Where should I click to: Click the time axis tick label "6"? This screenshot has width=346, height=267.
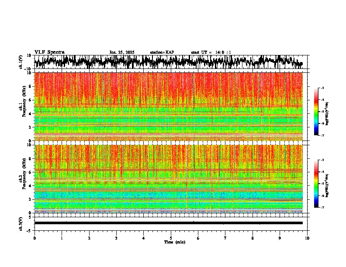198,238
